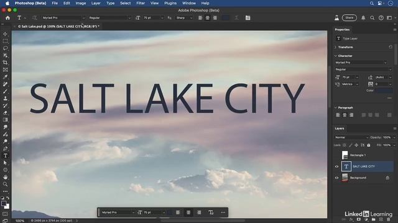
Task: Select the Gradient tool
Action: point(5,120)
